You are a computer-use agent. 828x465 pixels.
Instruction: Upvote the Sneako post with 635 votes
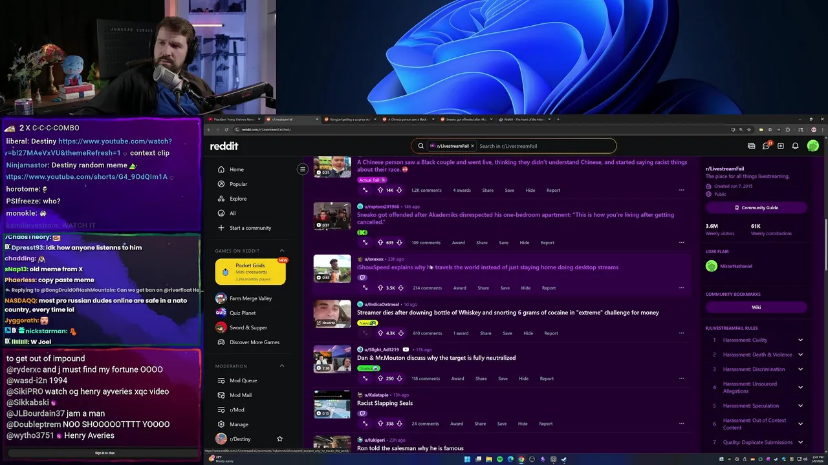tap(380, 243)
